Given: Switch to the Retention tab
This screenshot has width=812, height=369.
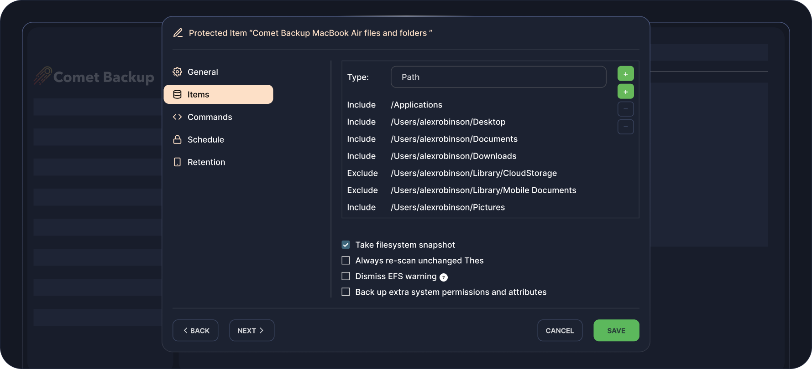Looking at the screenshot, I should [x=206, y=162].
